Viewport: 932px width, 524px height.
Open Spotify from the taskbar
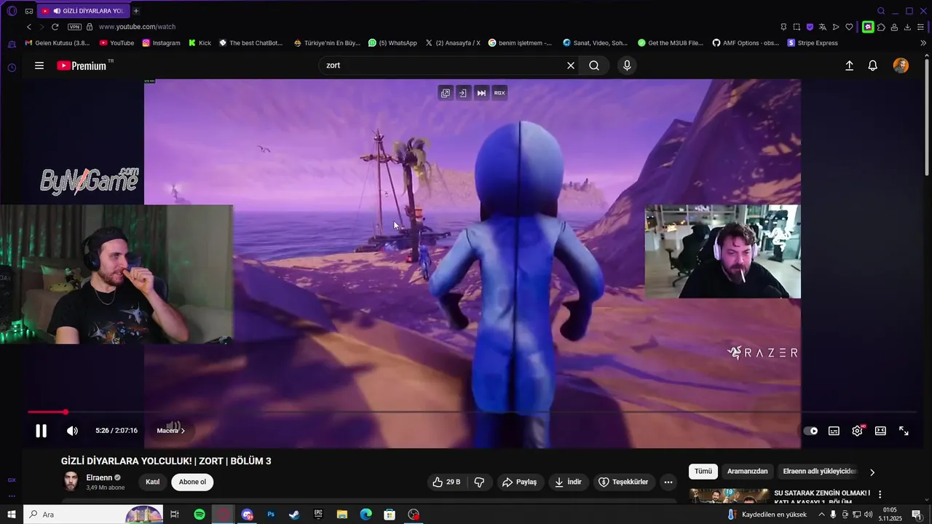[x=200, y=515]
